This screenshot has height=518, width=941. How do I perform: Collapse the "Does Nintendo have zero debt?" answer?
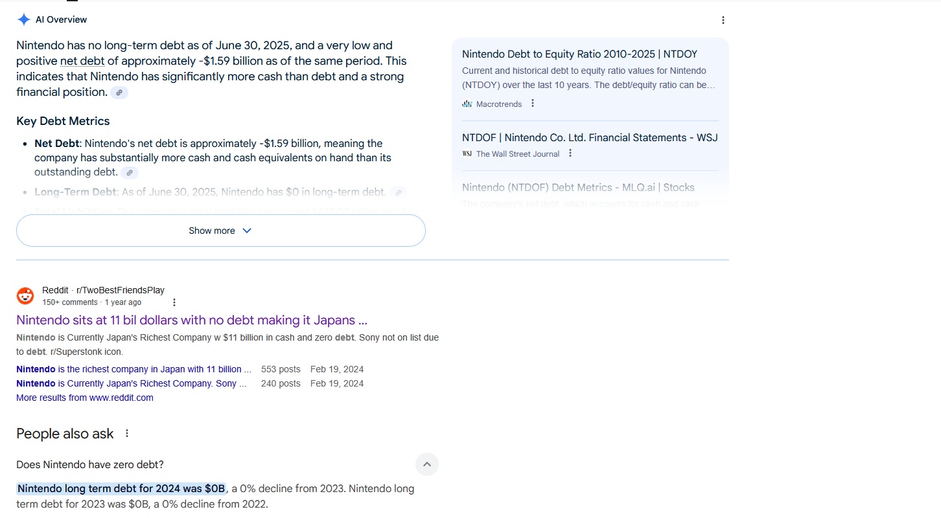click(427, 464)
